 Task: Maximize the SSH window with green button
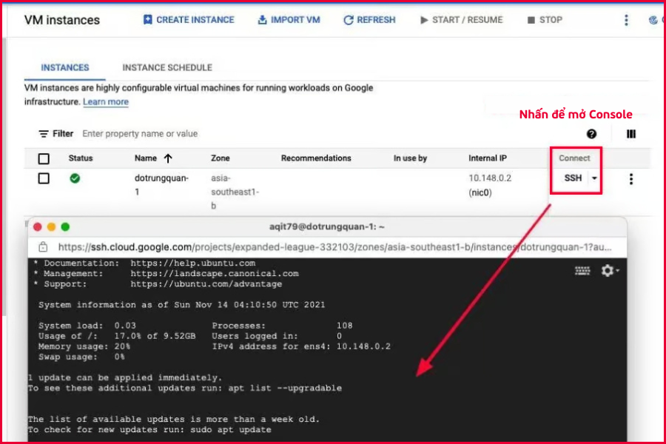(x=65, y=227)
